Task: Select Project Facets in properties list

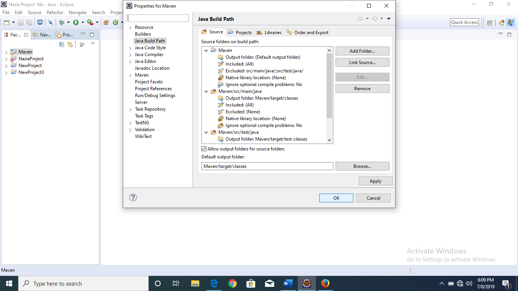Action: [x=149, y=82]
